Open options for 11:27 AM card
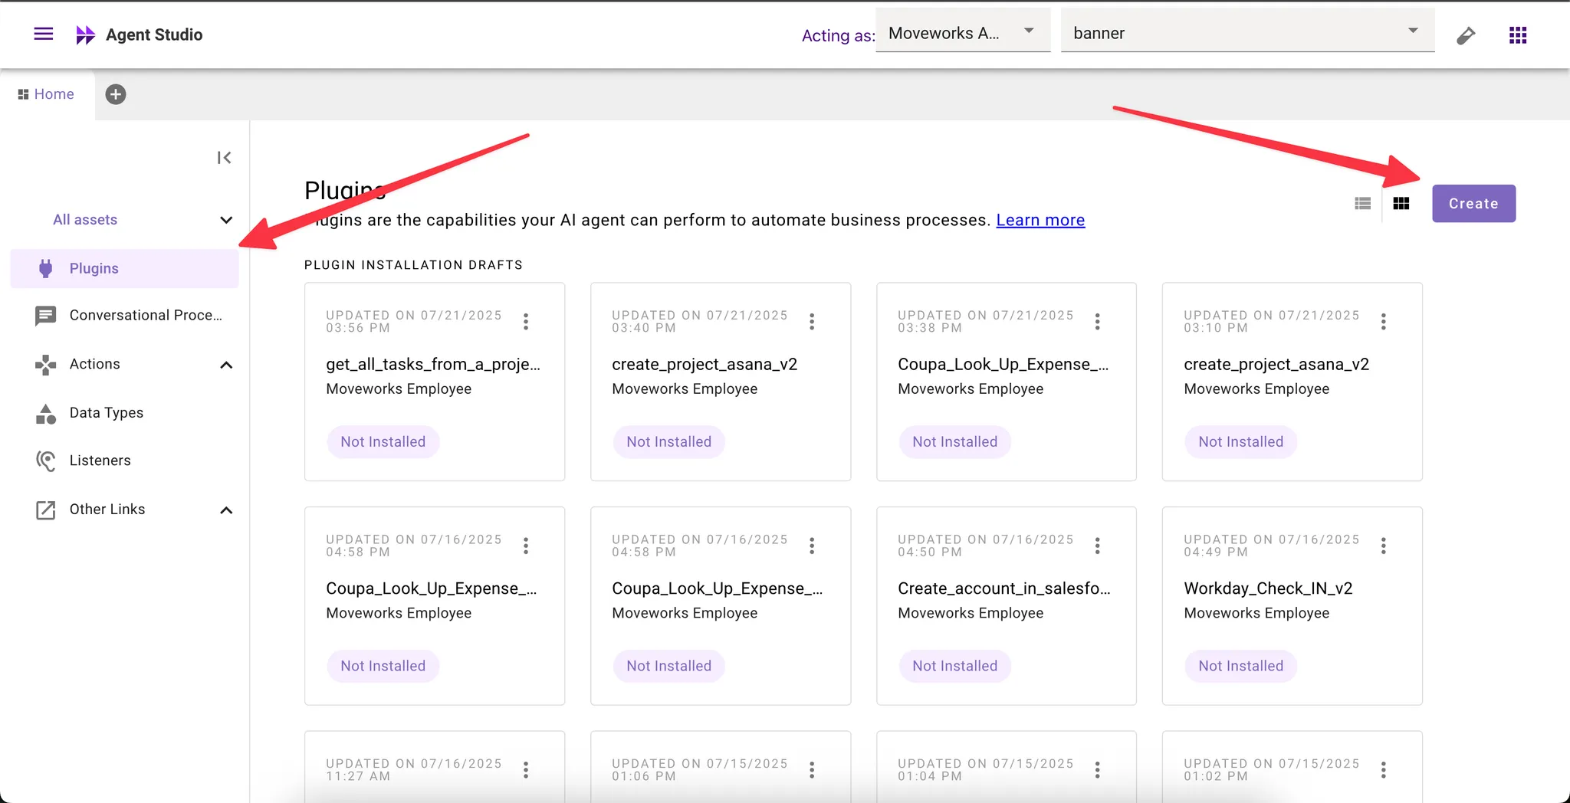 click(x=526, y=770)
